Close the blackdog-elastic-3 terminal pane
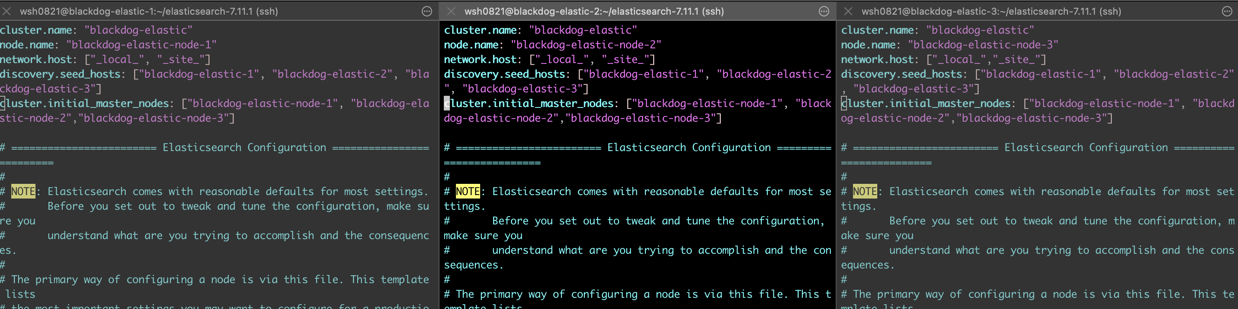 click(x=848, y=11)
